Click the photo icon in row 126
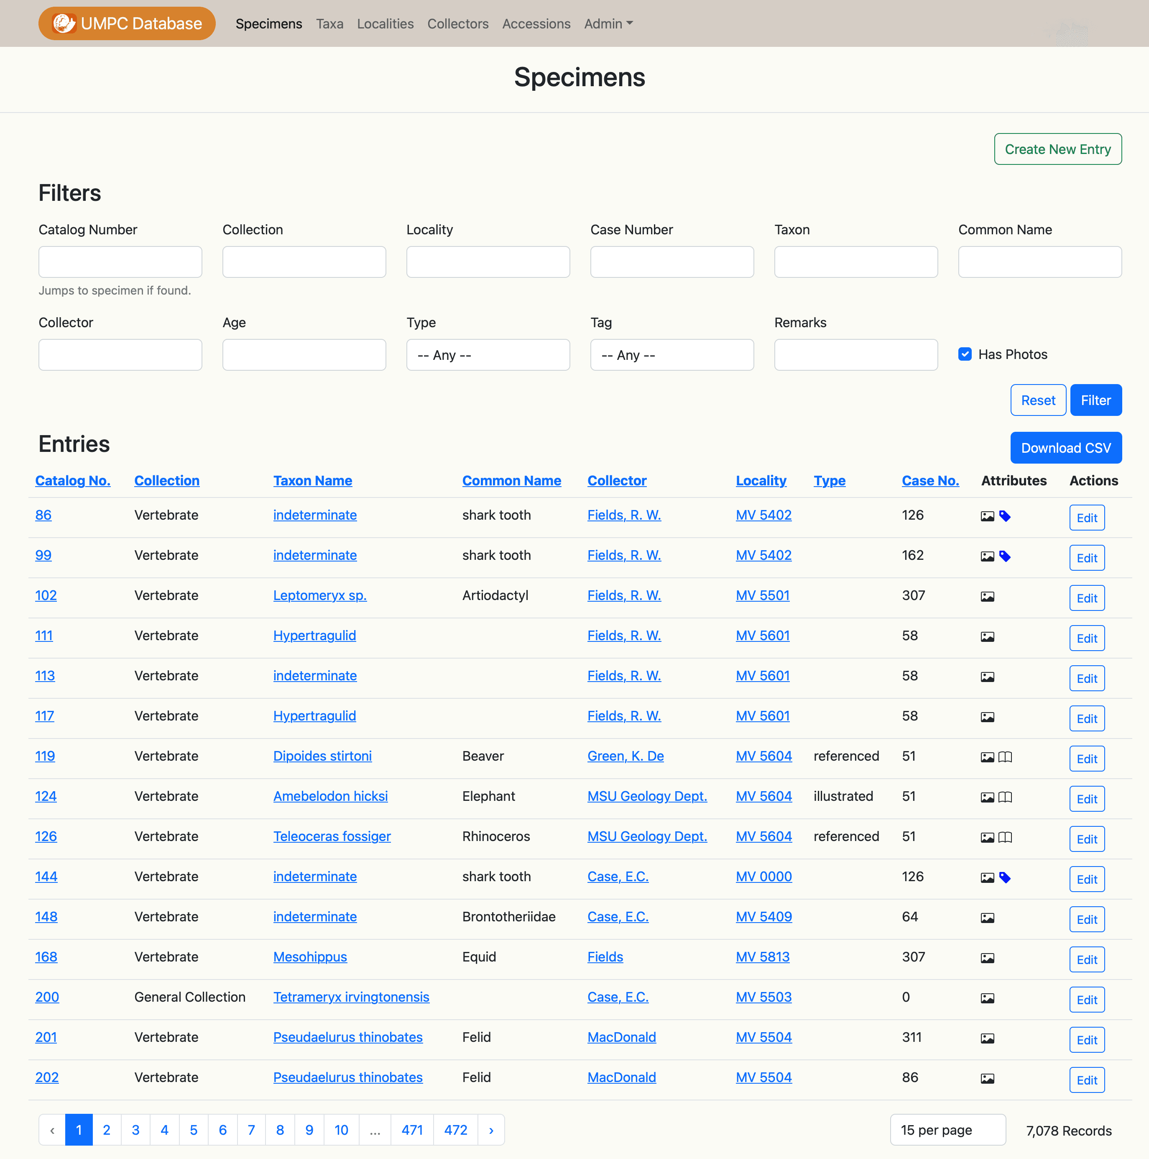Image resolution: width=1149 pixels, height=1159 pixels. pos(987,838)
